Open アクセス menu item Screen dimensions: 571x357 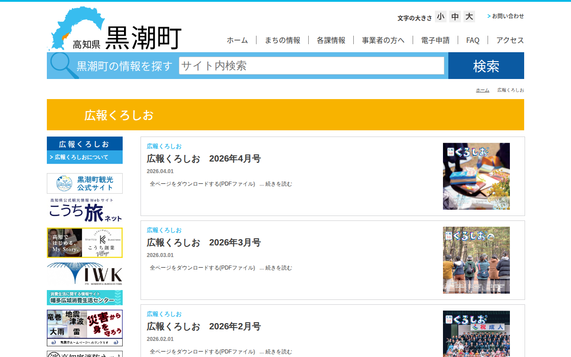point(510,40)
